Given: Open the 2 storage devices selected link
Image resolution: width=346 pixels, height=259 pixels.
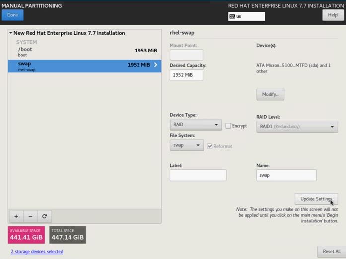Looking at the screenshot, I should click(37, 251).
